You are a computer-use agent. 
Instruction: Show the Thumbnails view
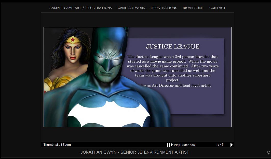52,145
